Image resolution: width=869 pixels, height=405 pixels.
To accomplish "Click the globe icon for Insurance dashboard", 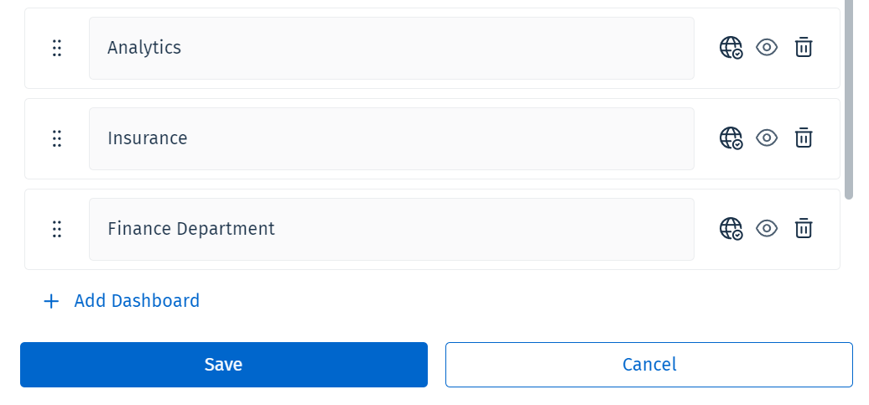I will pyautogui.click(x=731, y=138).
